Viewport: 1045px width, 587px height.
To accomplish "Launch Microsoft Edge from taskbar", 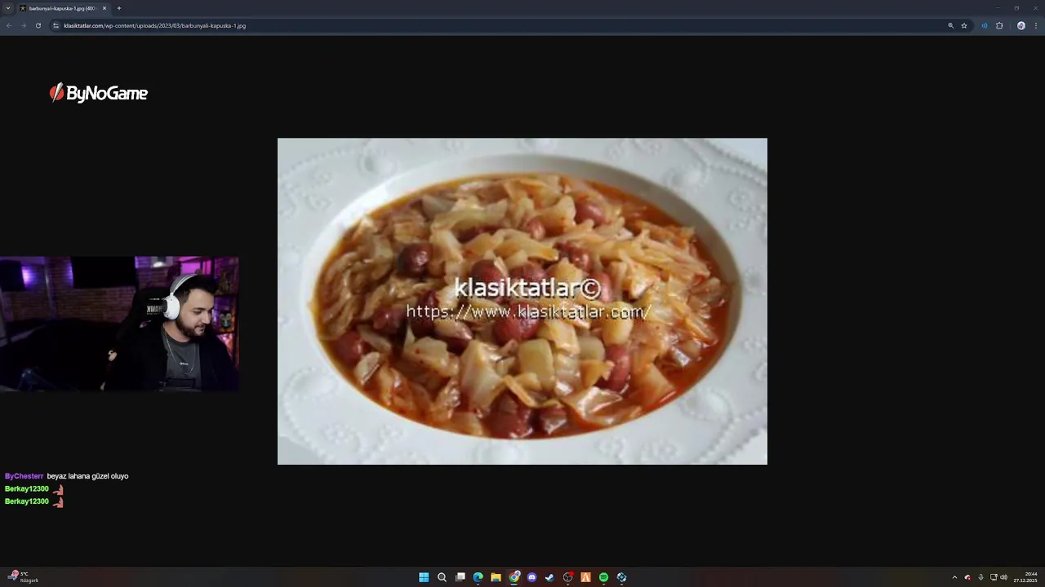I will coord(478,577).
